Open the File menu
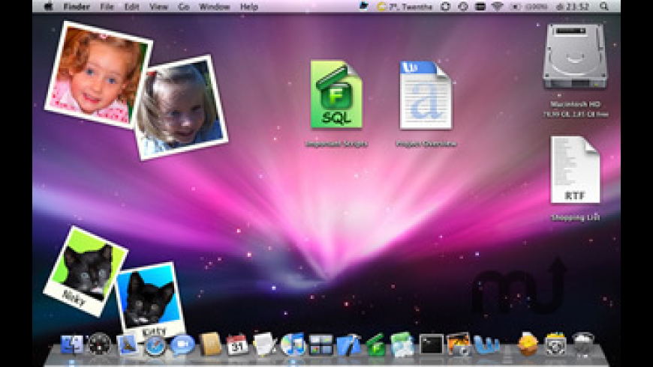 (x=107, y=7)
